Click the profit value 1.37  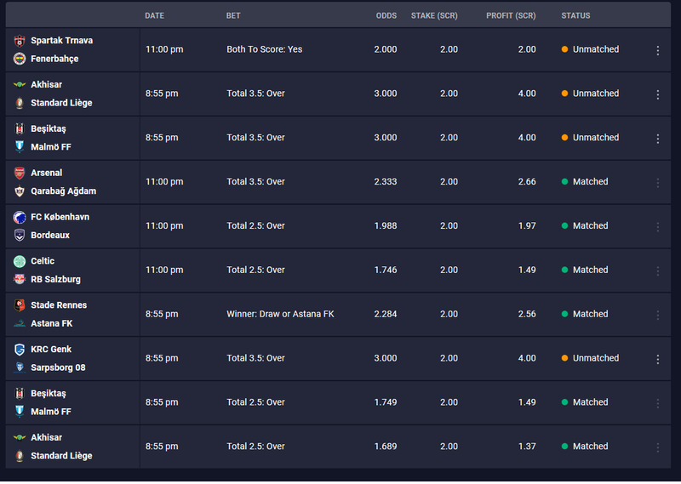[527, 447]
